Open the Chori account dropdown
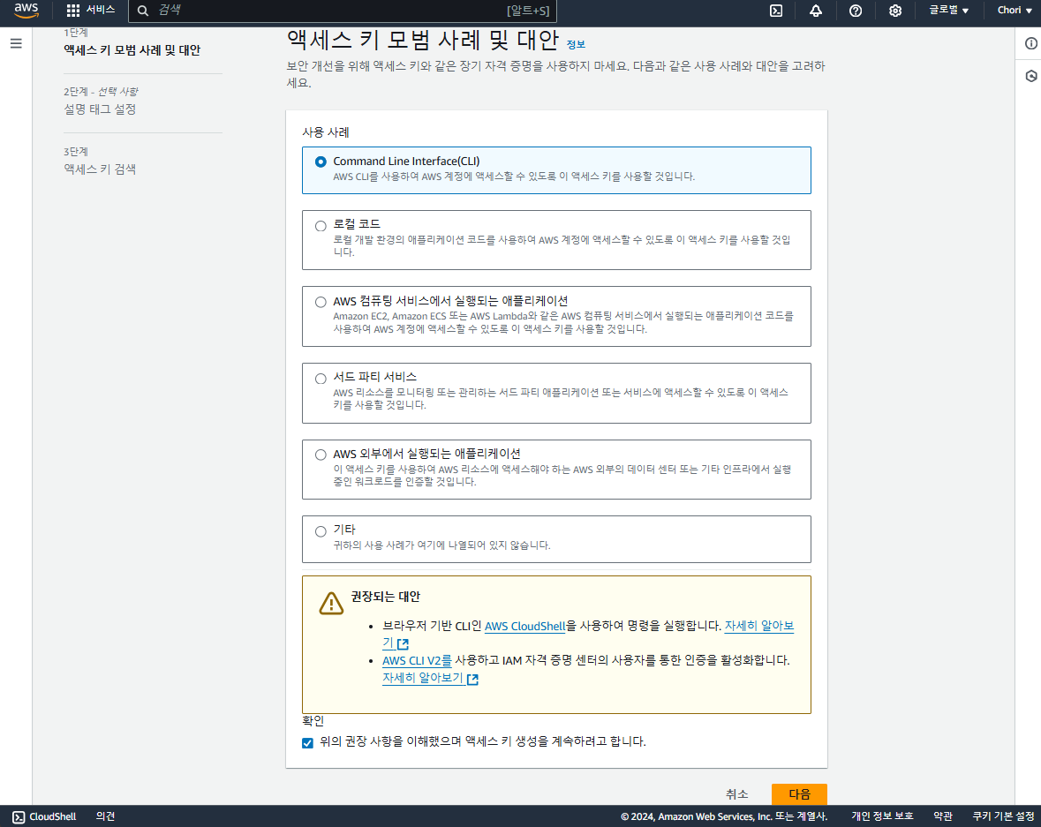The image size is (1041, 827). coord(1015,10)
